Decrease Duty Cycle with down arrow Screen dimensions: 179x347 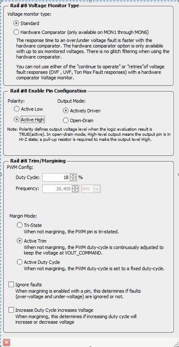tap(73, 179)
